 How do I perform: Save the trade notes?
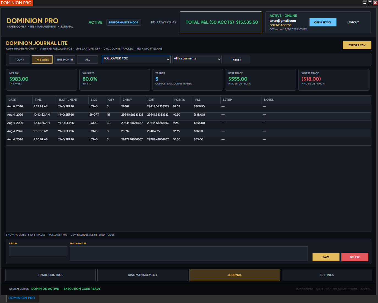coord(326,257)
